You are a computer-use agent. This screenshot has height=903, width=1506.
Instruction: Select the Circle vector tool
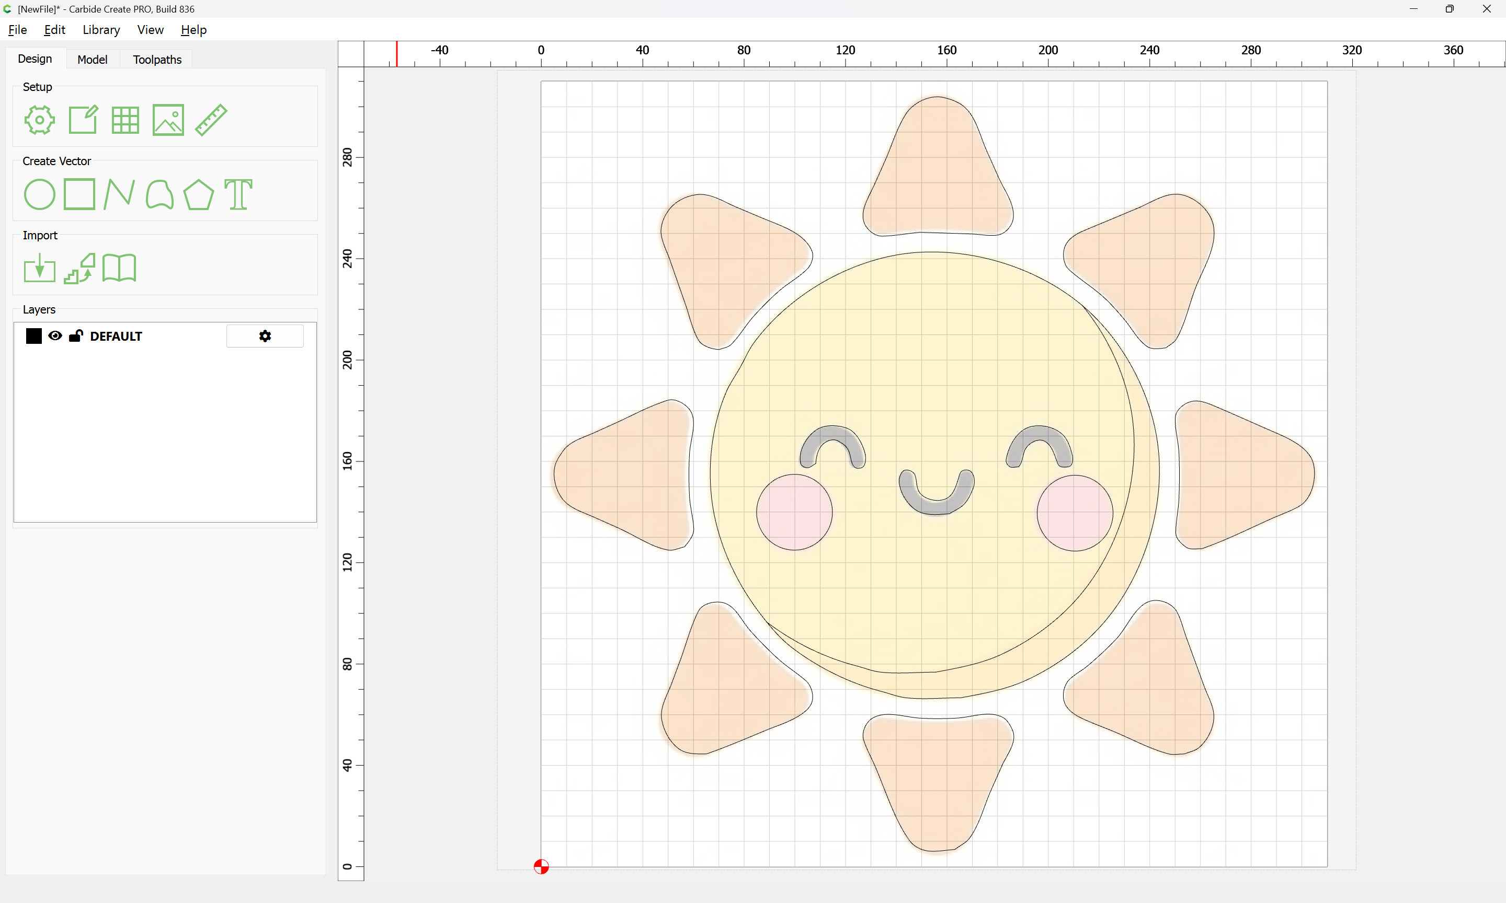point(40,195)
